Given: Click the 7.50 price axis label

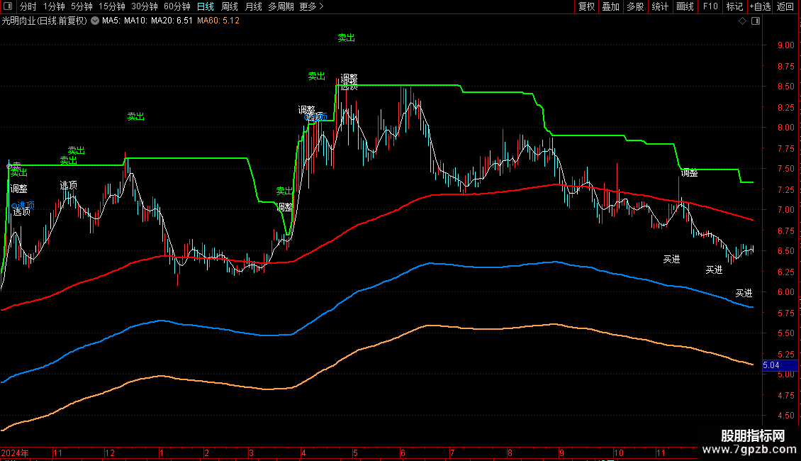Looking at the screenshot, I should (x=785, y=169).
